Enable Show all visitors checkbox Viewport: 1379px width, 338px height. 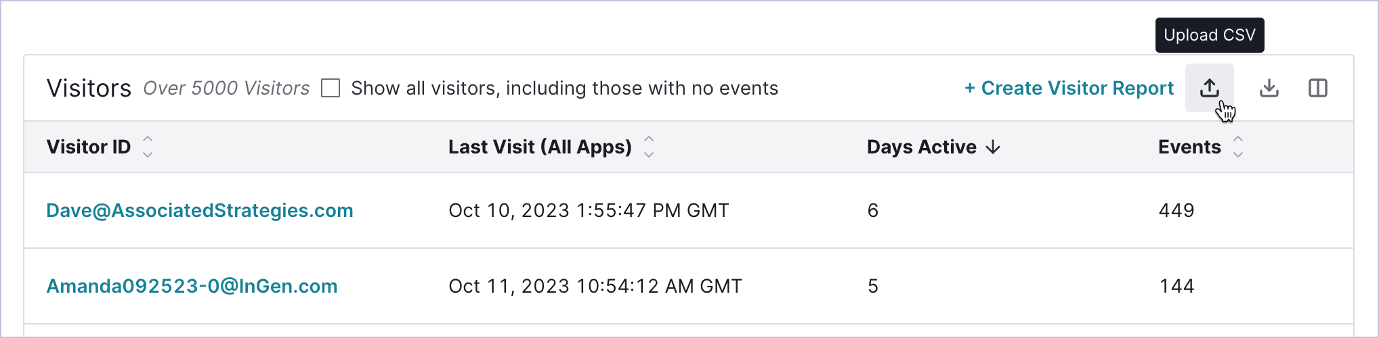(x=331, y=88)
